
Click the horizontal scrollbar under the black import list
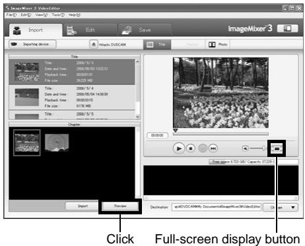(221, 198)
